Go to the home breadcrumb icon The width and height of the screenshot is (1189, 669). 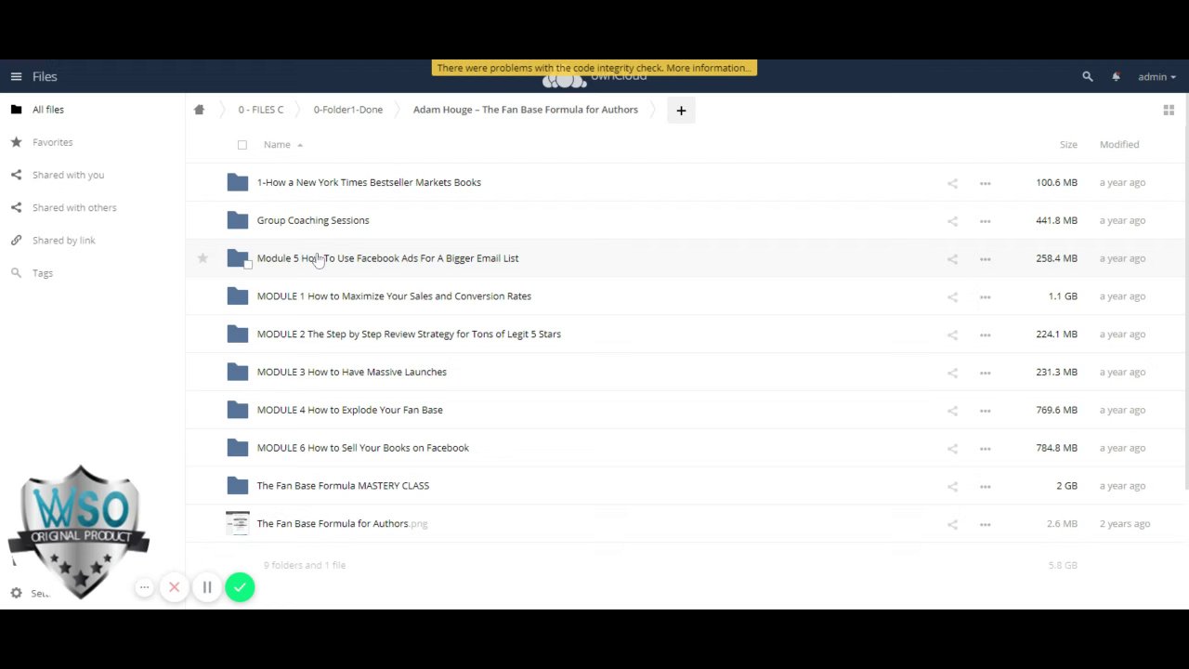199,110
